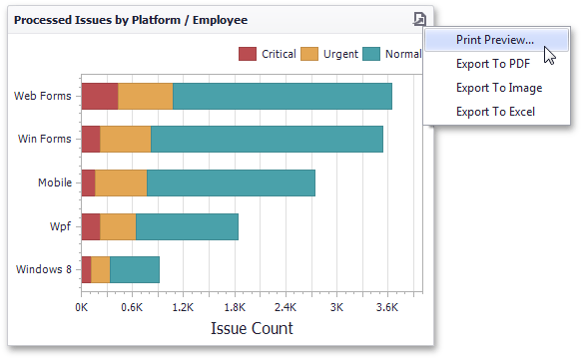Select Win Forms orange Urgent bar segment
The width and height of the screenshot is (584, 361).
pyautogui.click(x=126, y=140)
